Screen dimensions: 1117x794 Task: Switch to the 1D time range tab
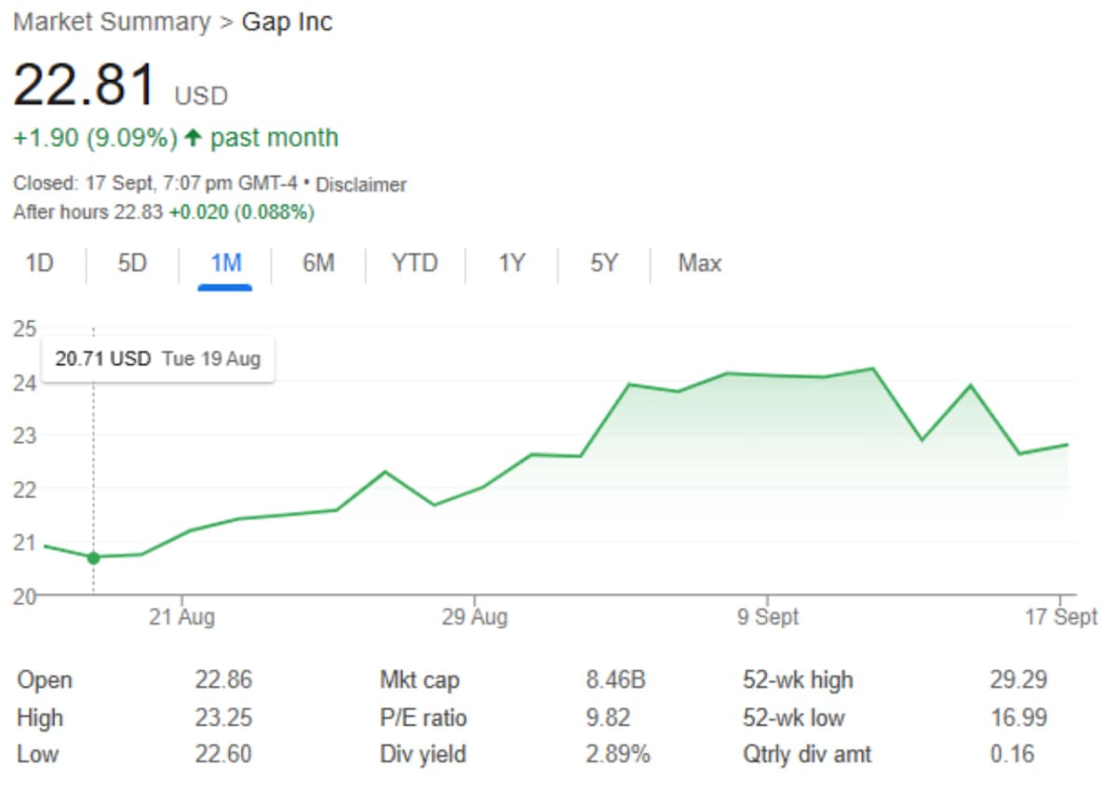pos(39,263)
